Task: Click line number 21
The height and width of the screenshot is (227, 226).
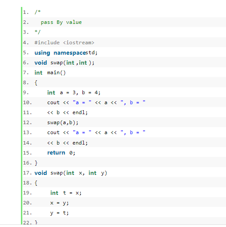Action: (x=27, y=213)
